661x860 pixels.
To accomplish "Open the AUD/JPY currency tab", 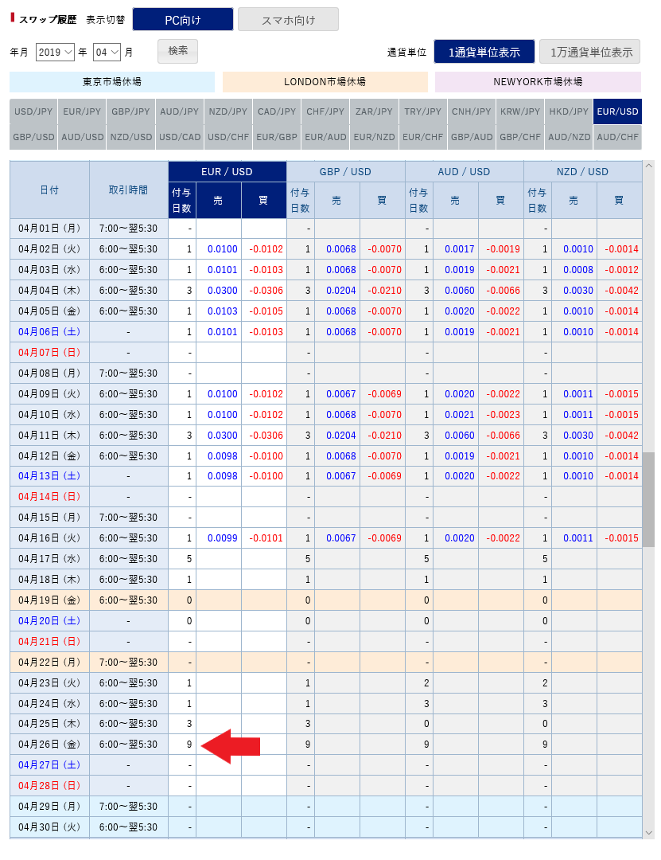I will tap(179, 111).
